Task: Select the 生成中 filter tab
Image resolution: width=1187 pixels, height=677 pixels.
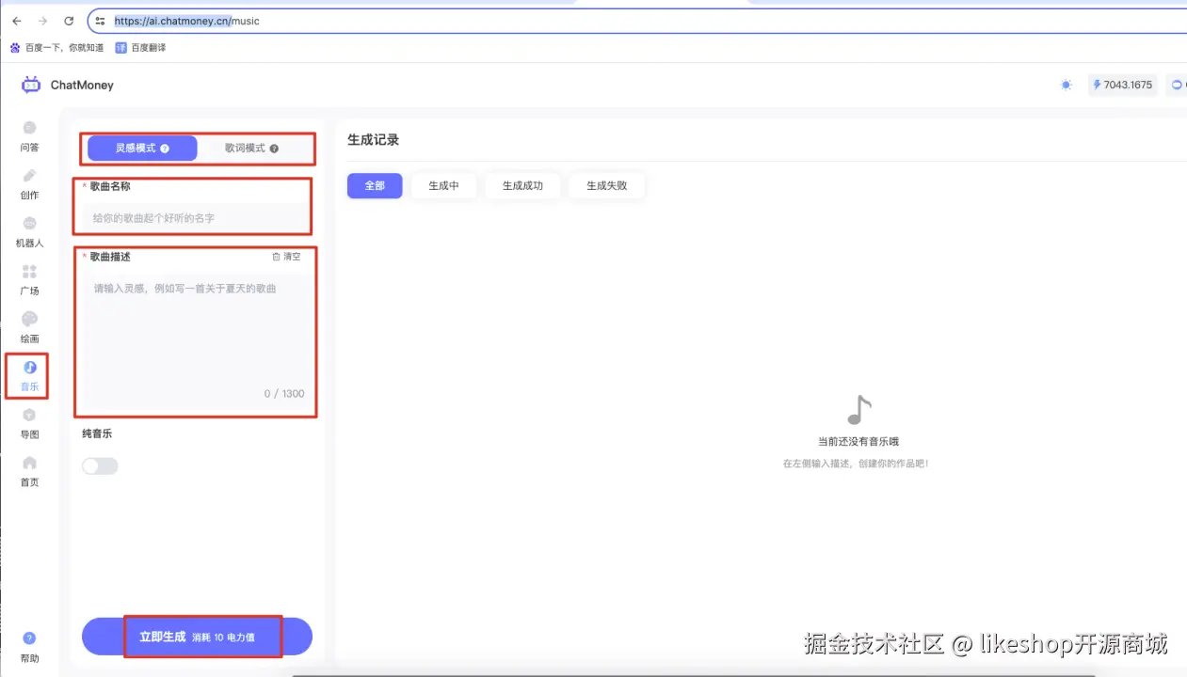Action: click(x=443, y=186)
